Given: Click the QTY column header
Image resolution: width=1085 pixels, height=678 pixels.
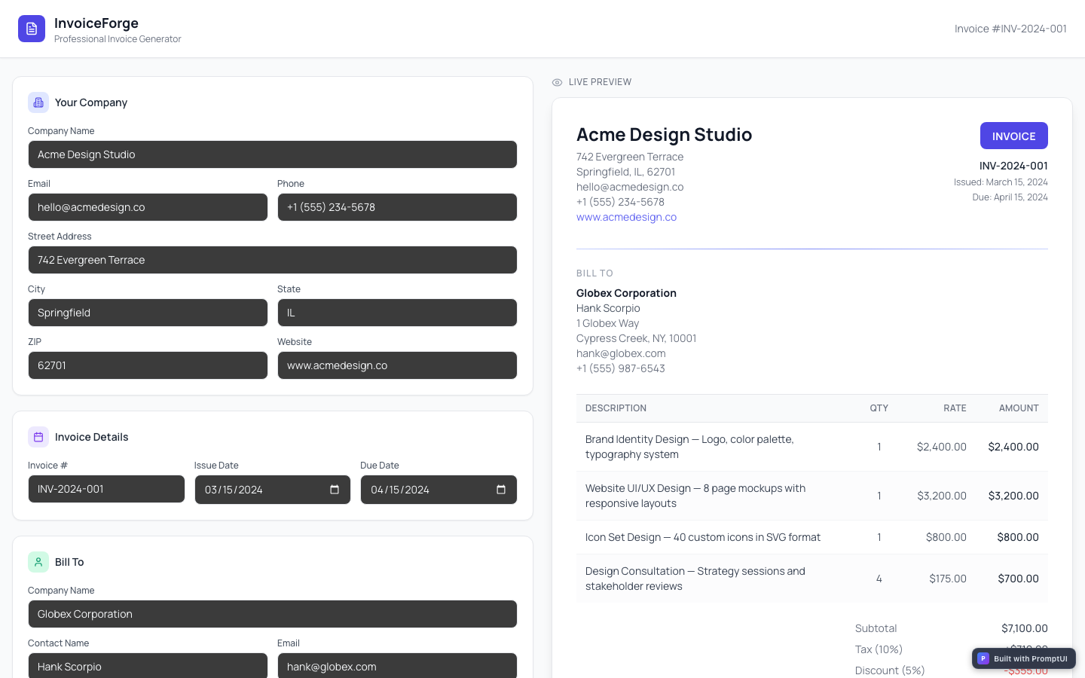Looking at the screenshot, I should pos(879,408).
